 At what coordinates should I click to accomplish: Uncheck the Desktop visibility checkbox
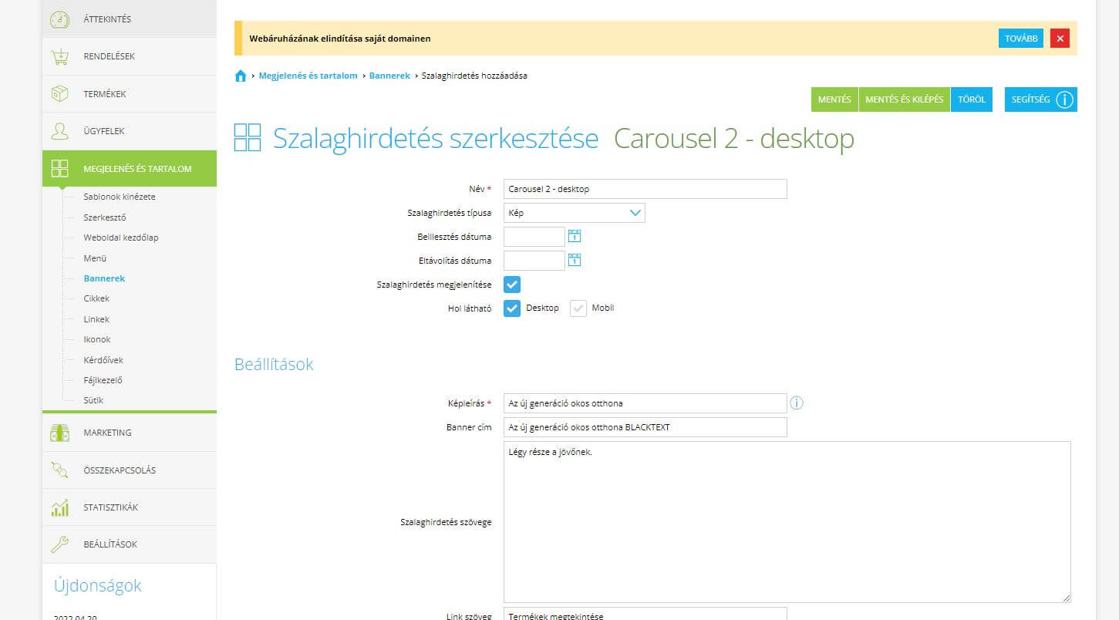coord(512,308)
